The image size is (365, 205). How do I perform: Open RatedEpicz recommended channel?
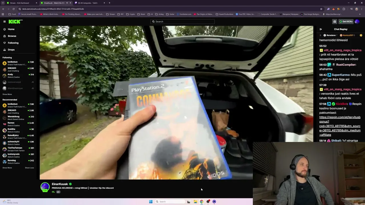pos(18,137)
